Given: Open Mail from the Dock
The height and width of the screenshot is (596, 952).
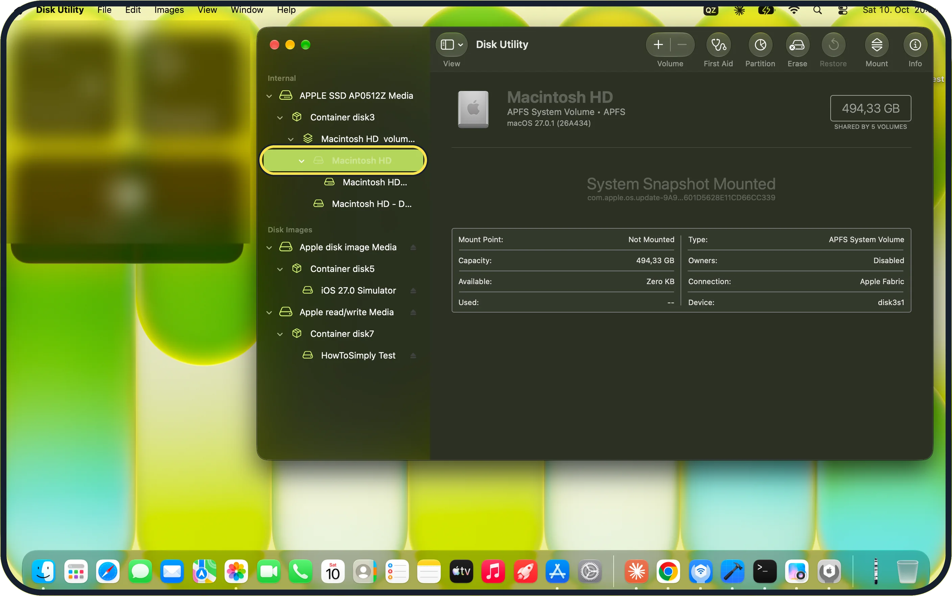Looking at the screenshot, I should tap(172, 571).
